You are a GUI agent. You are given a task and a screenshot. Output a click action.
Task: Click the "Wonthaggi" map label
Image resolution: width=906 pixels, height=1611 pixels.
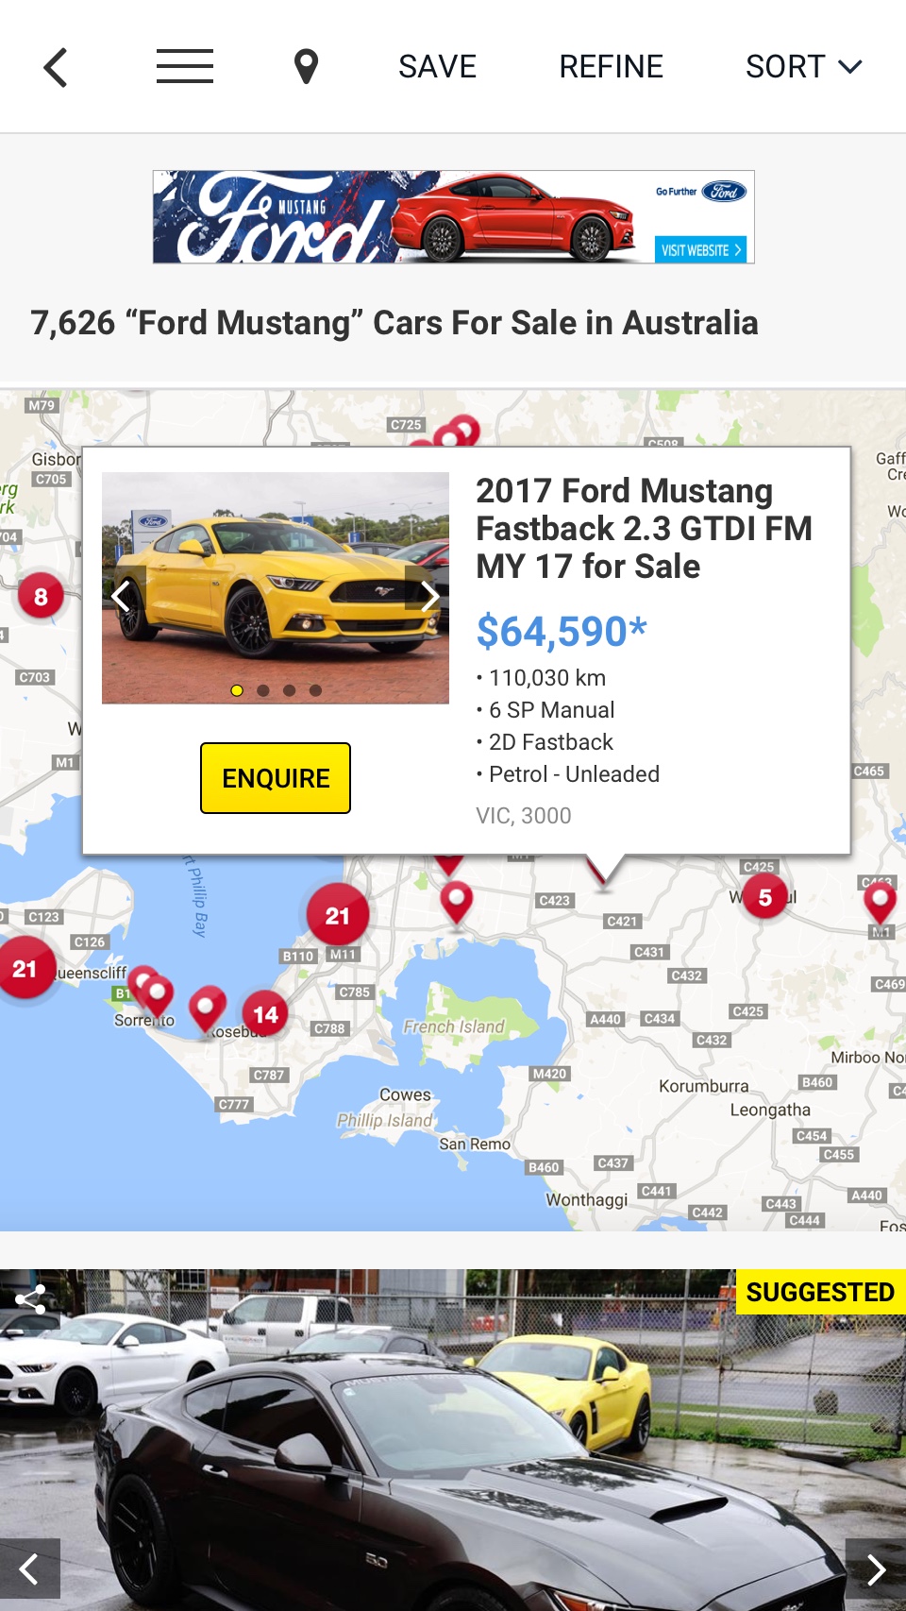coord(587,1200)
